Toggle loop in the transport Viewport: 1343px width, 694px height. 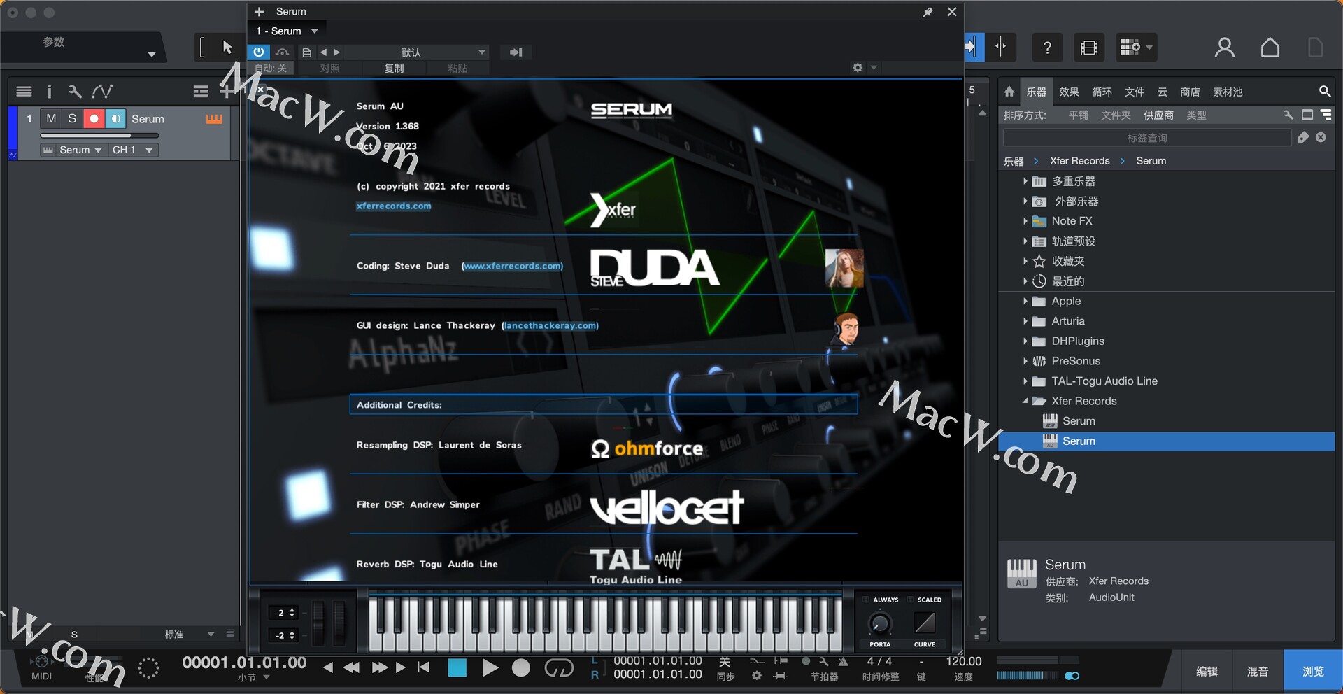tap(558, 668)
